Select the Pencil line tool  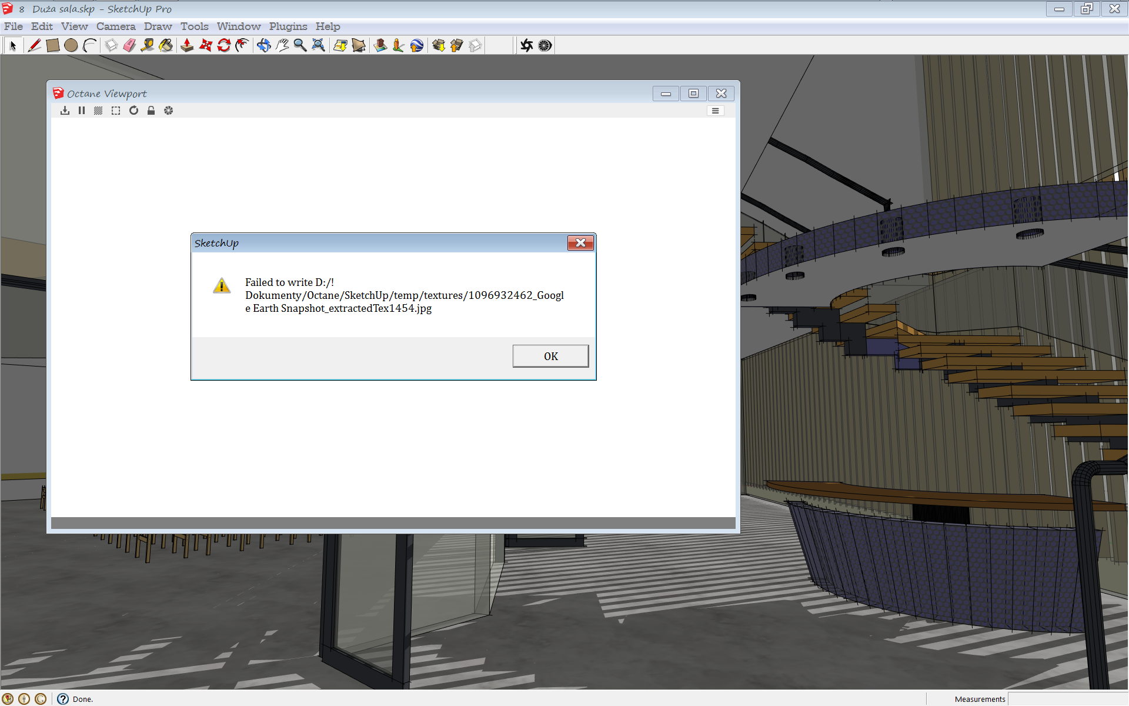click(x=34, y=45)
